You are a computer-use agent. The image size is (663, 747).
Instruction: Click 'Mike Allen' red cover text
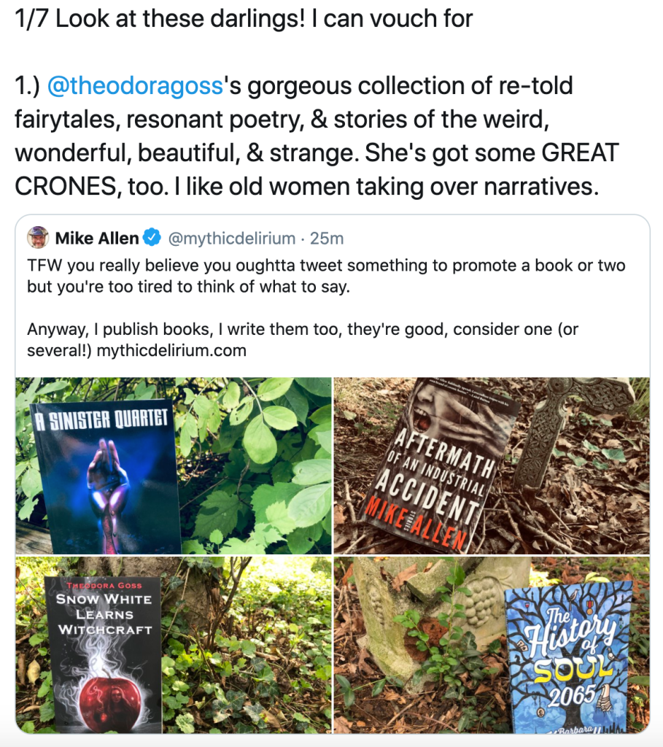(x=416, y=525)
